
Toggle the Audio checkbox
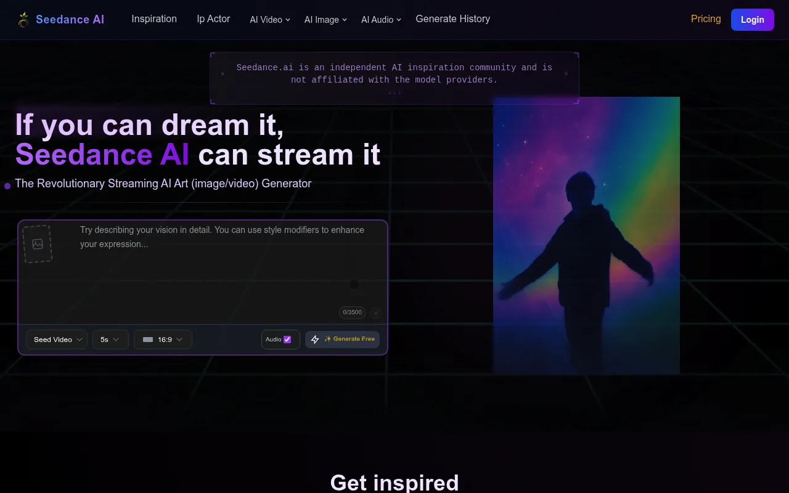[287, 340]
